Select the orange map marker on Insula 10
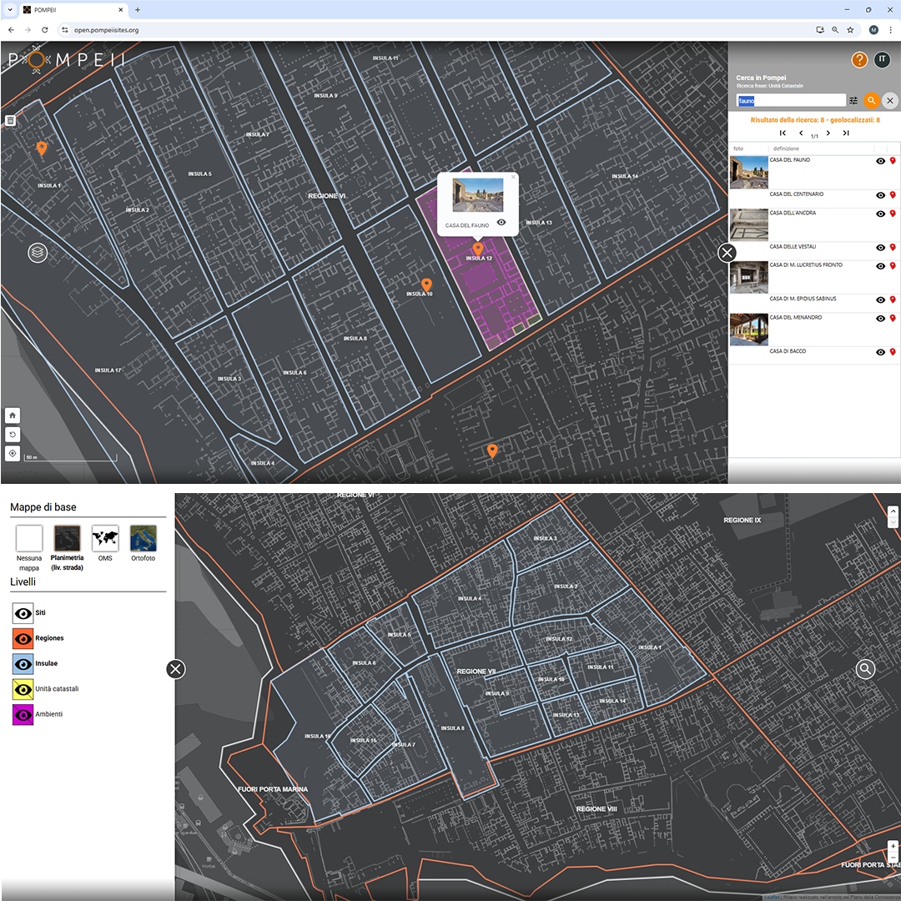The width and height of the screenshot is (901, 901). point(426,284)
